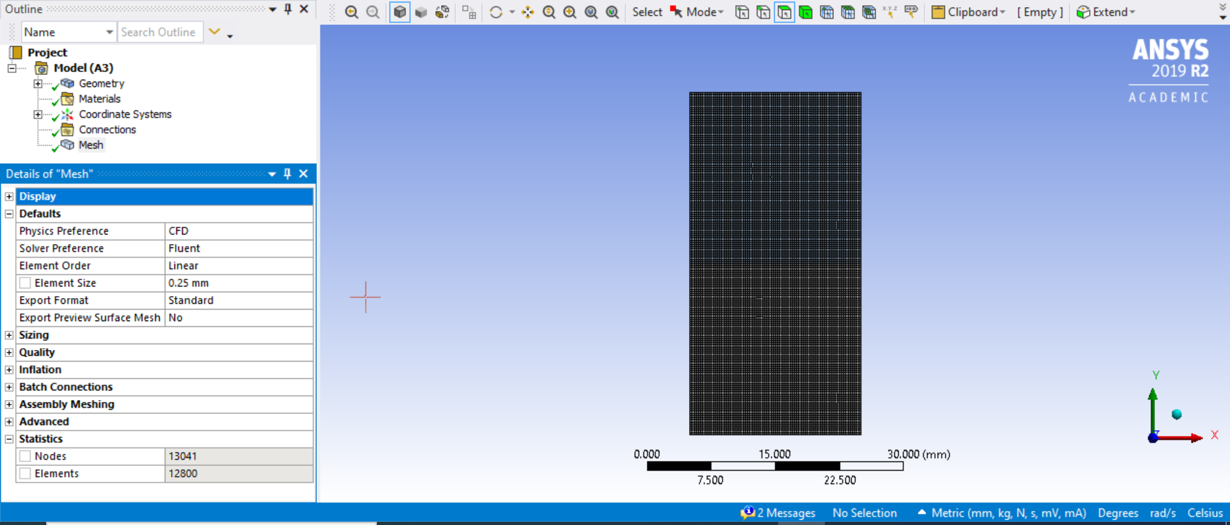Screen dimensions: 1230x525
Task: Enable the Edge selection filter
Action: [x=763, y=12]
